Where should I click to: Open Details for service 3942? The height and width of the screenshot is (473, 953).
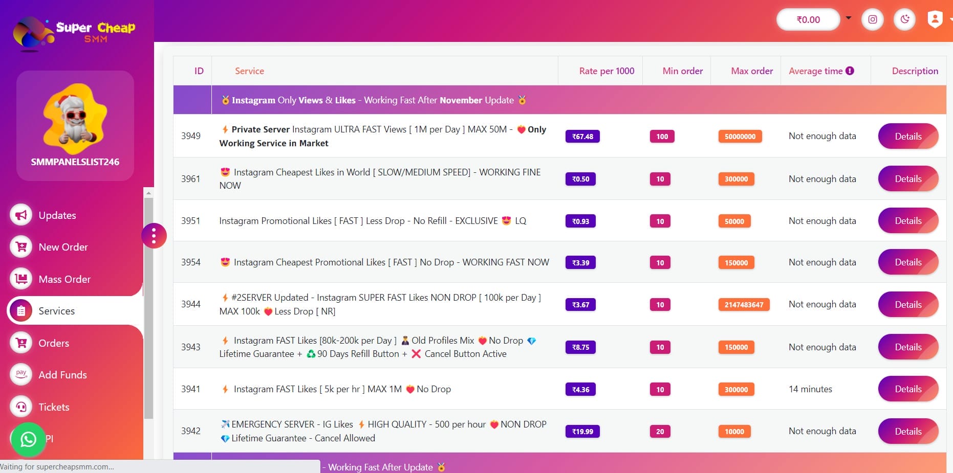908,431
